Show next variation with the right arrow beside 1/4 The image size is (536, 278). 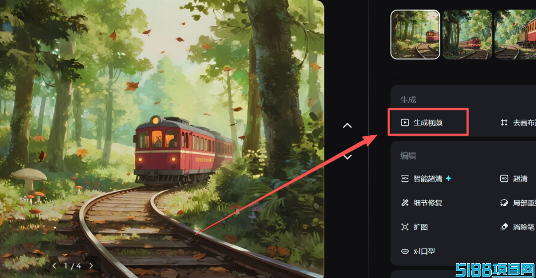(91, 266)
